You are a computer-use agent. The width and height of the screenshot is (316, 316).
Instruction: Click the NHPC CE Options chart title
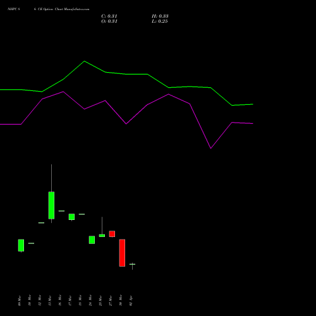[x=48, y=9]
